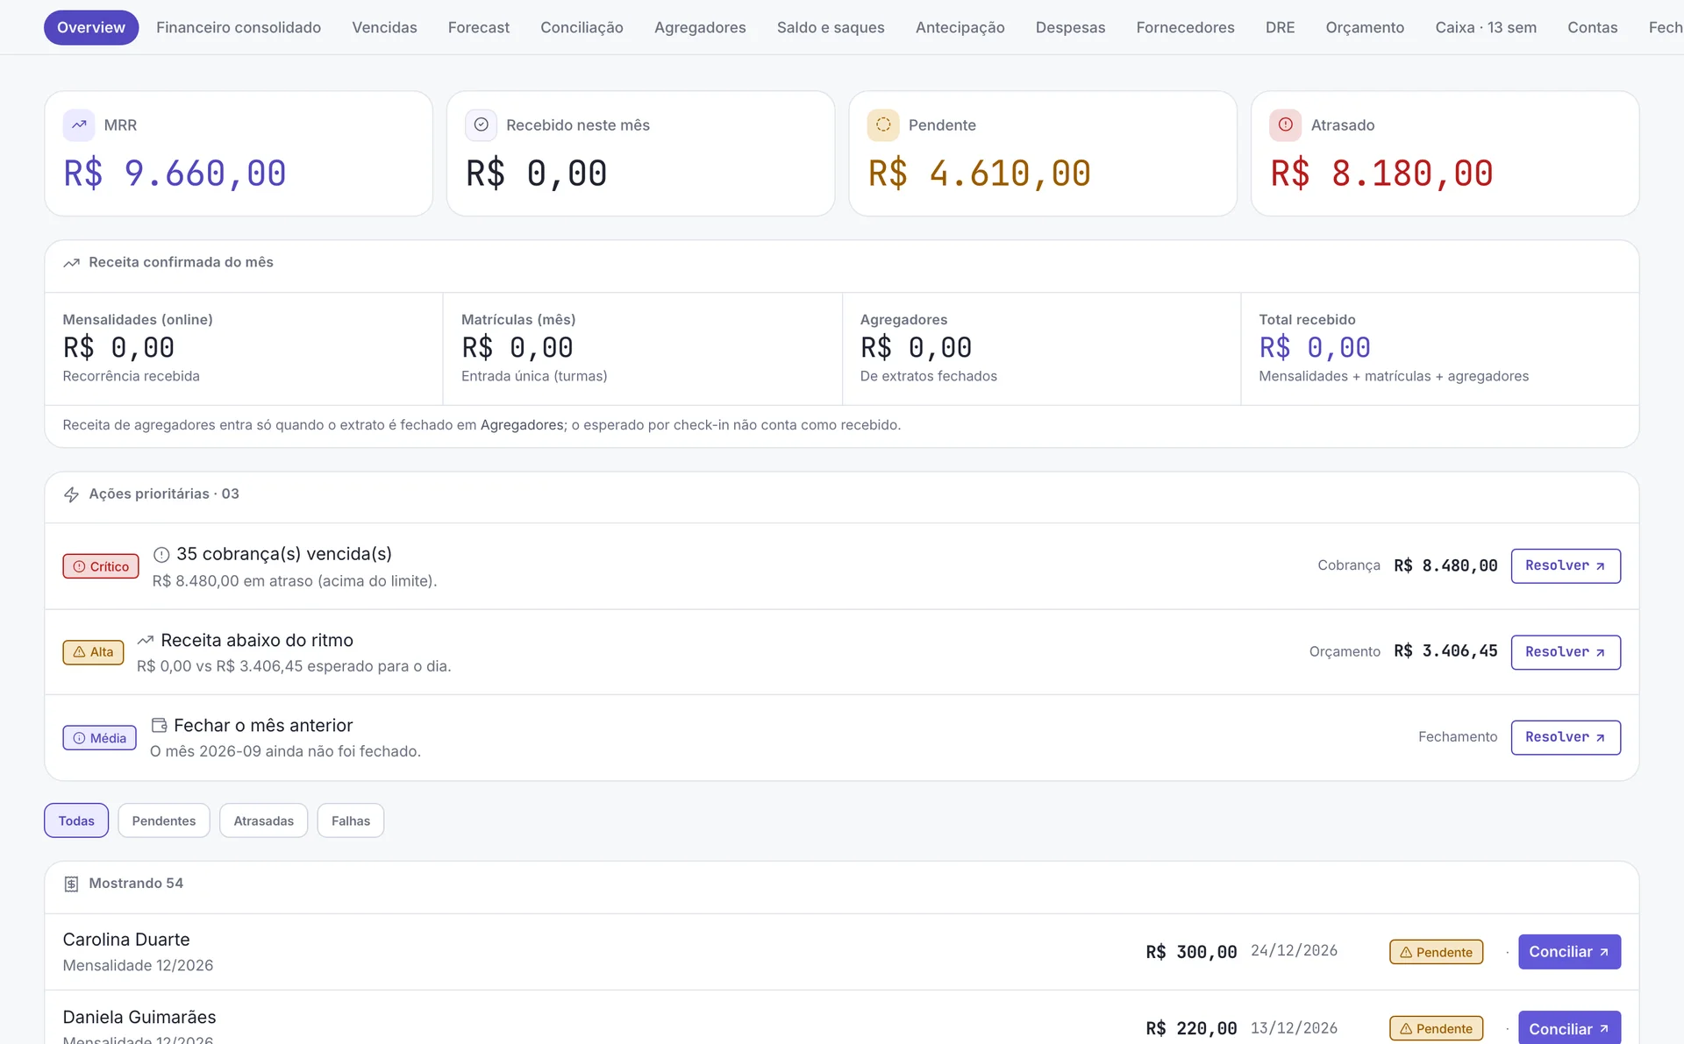
Task: Resolve the Fechar o mês anterior action
Action: point(1566,737)
